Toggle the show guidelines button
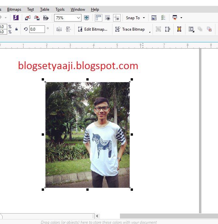This screenshot has width=218, height=224. click(117, 18)
